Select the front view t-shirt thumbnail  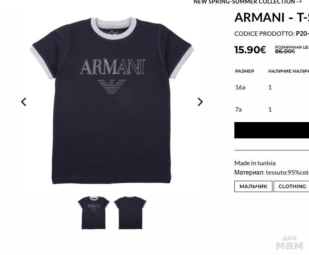93,212
